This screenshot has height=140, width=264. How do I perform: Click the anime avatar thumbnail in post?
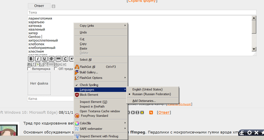tap(8, 130)
